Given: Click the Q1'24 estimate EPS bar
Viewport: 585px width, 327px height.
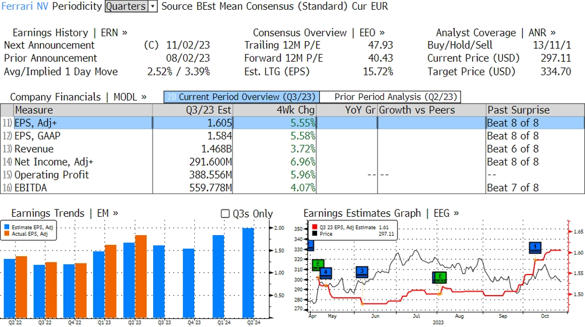Looking at the screenshot, I should (x=219, y=276).
